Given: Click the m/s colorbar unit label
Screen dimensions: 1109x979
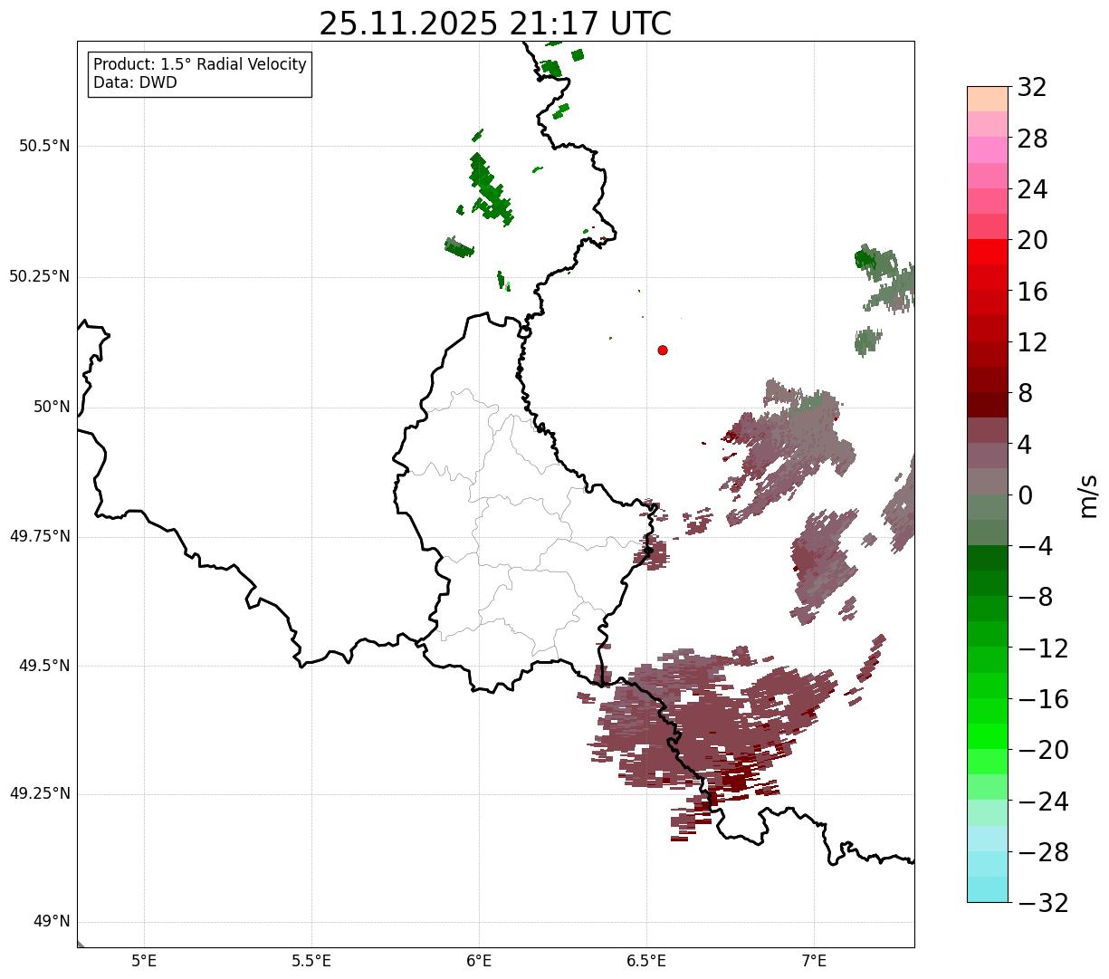Looking at the screenshot, I should [x=1088, y=494].
